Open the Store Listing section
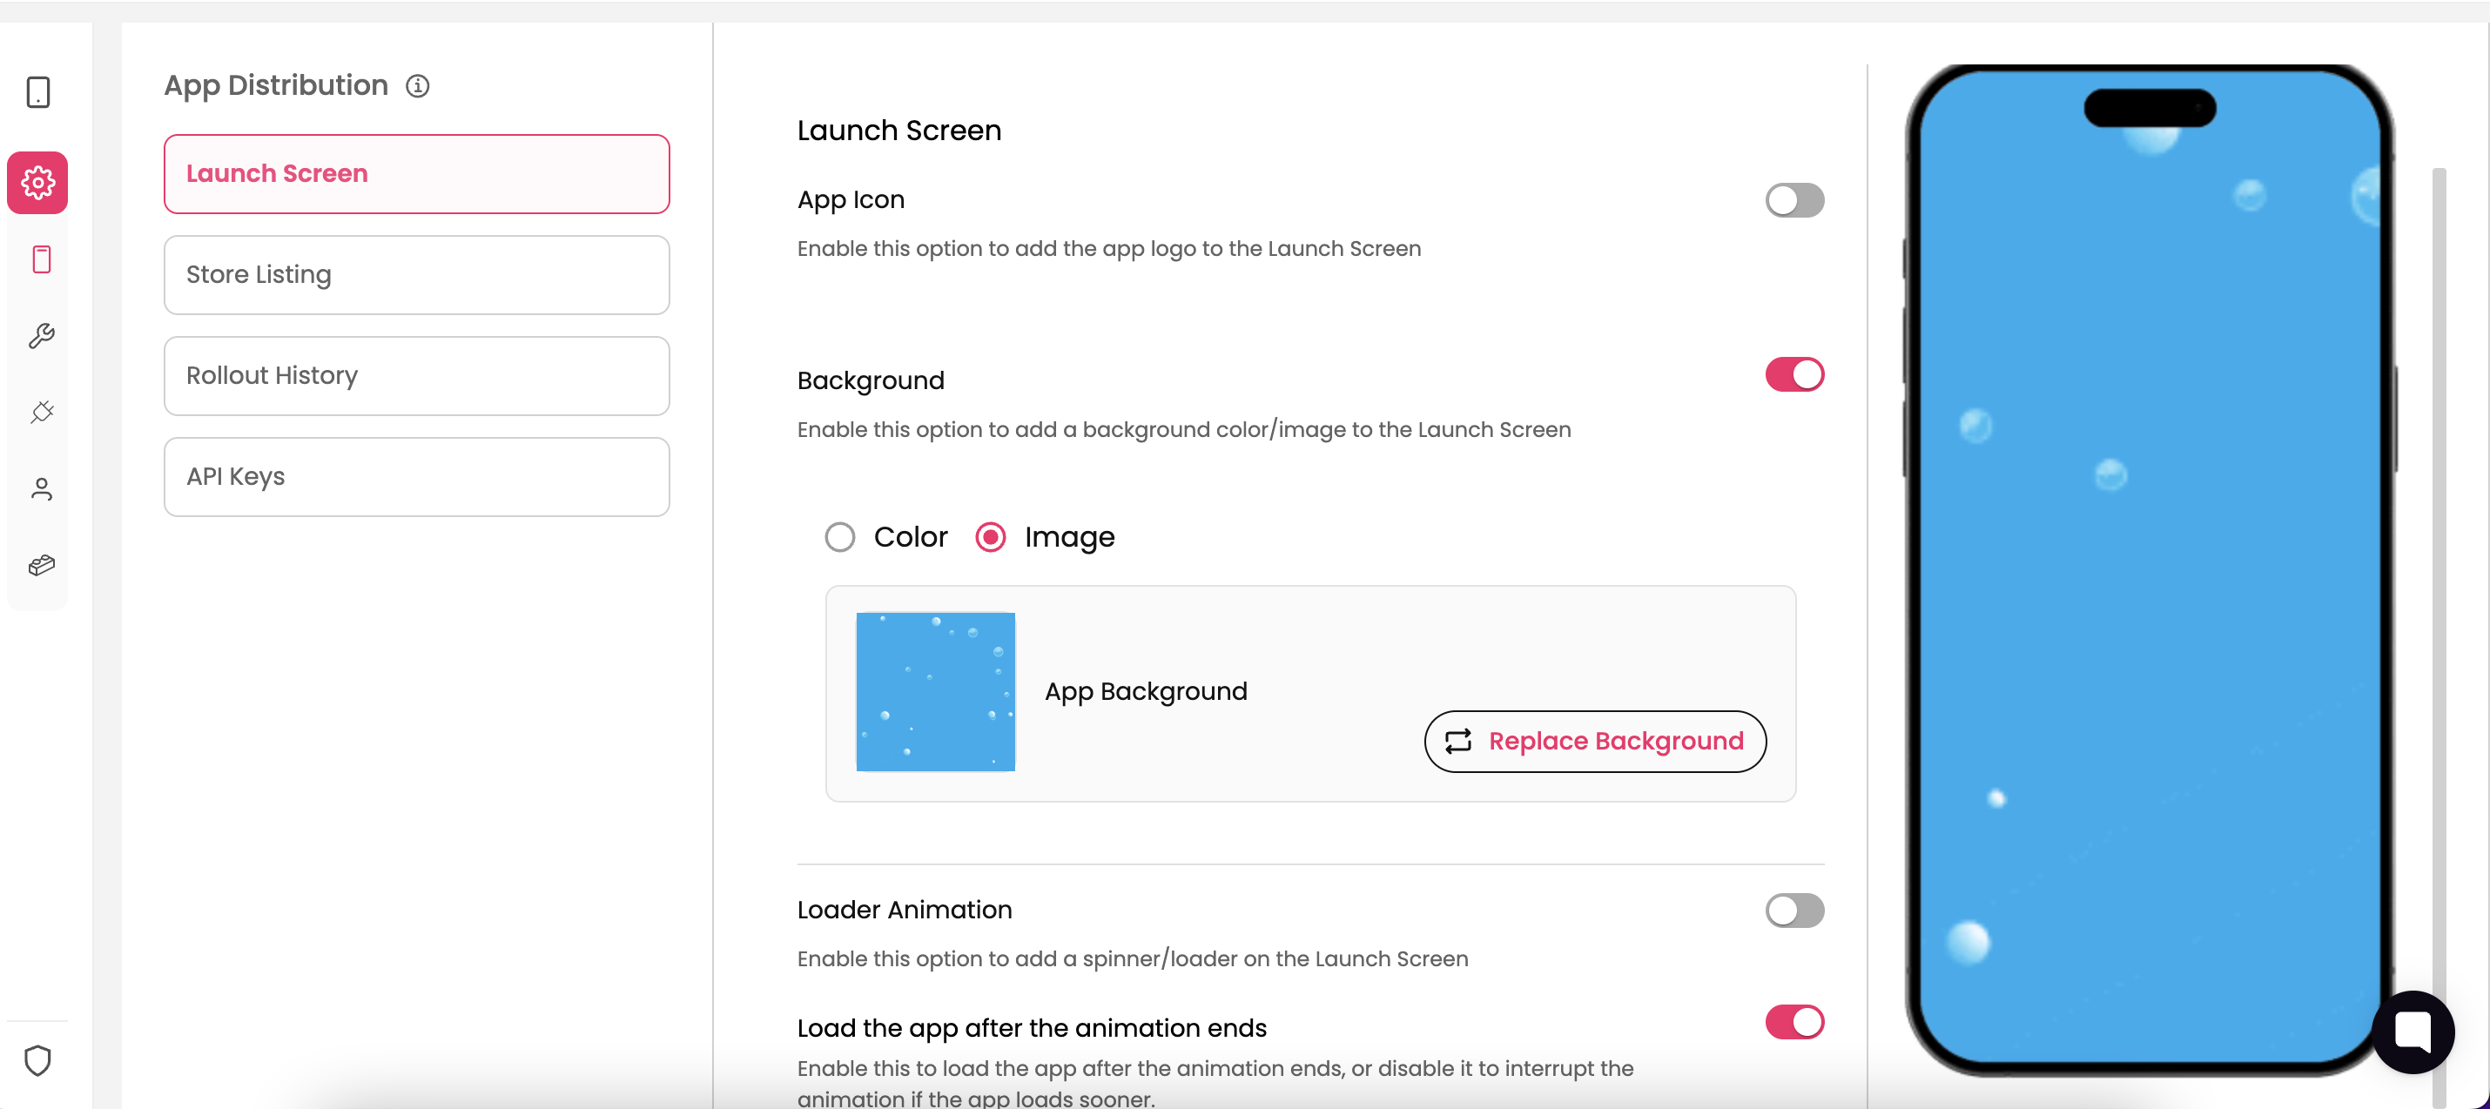 (x=417, y=274)
